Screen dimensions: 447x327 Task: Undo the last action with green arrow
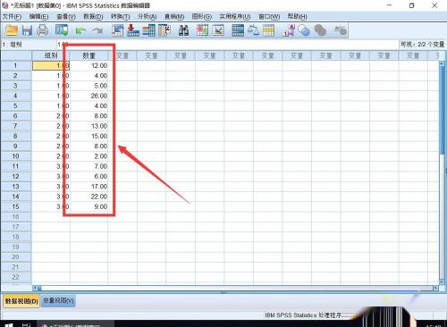click(80, 30)
